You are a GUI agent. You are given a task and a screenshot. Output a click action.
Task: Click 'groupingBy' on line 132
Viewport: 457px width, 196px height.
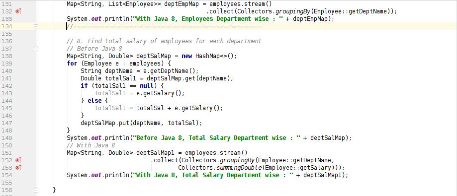coord(294,11)
